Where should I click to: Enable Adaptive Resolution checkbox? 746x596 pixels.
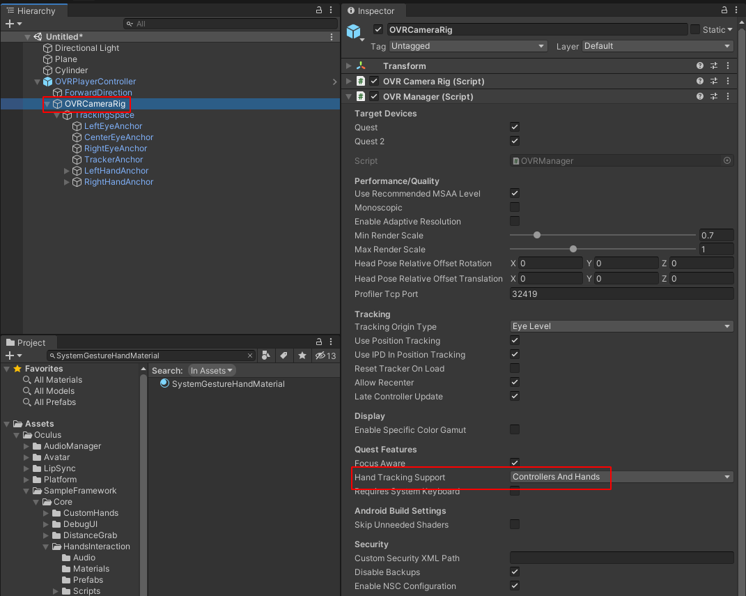coord(515,222)
